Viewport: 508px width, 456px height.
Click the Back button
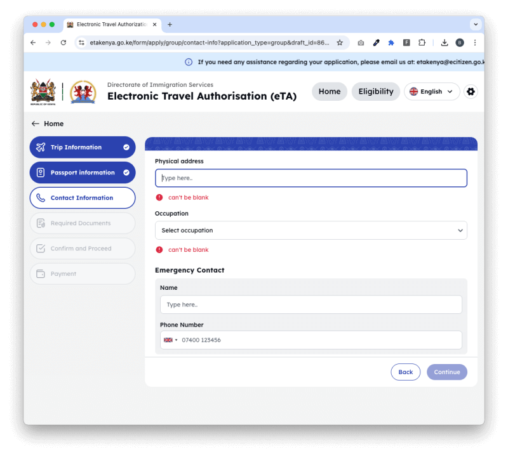pos(405,372)
